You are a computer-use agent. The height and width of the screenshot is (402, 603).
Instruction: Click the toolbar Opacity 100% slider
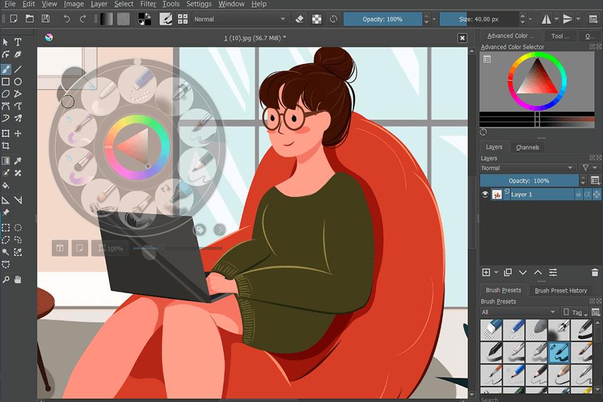[383, 19]
